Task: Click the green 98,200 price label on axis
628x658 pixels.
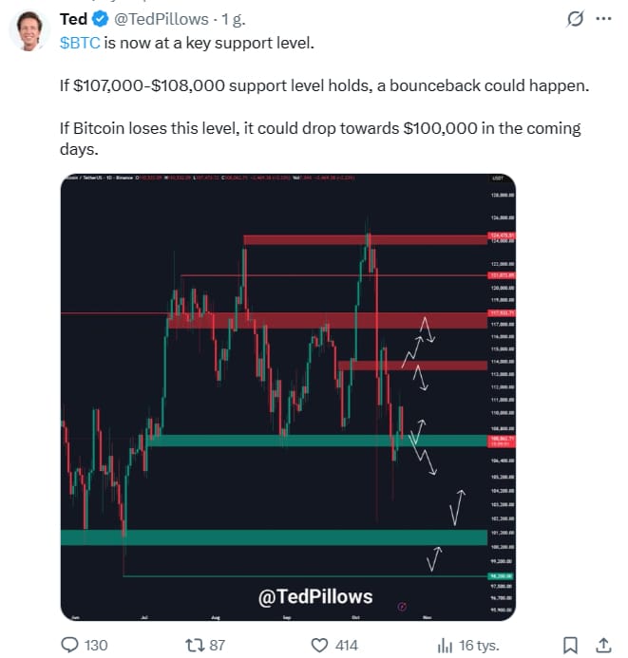Action: coord(501,576)
